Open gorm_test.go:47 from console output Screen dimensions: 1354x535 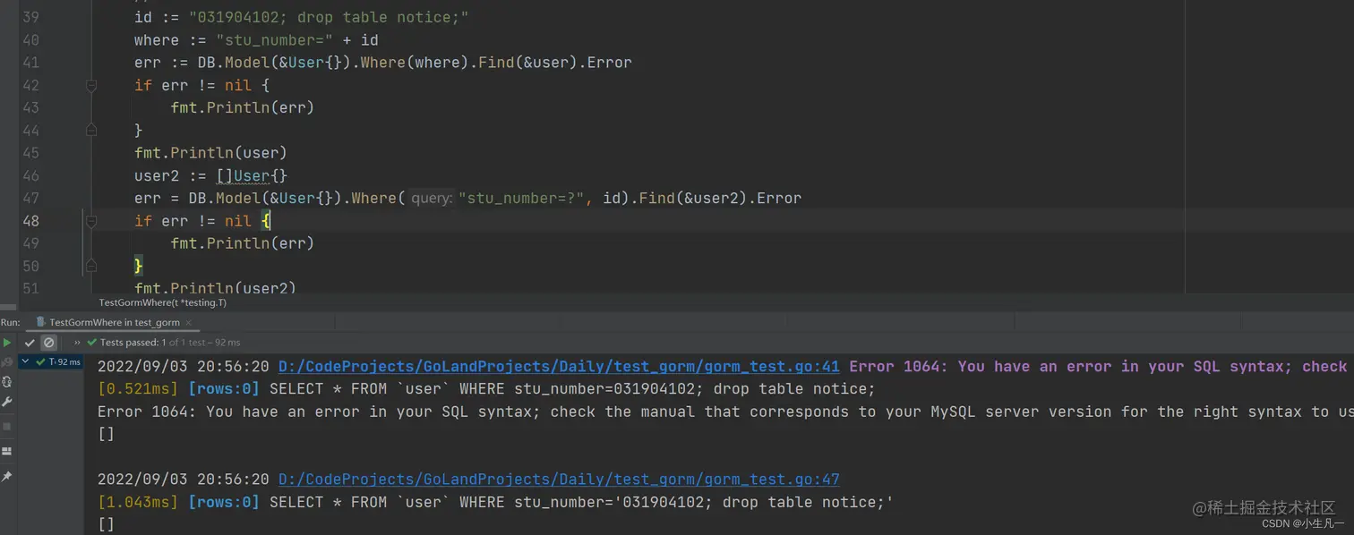(x=559, y=480)
